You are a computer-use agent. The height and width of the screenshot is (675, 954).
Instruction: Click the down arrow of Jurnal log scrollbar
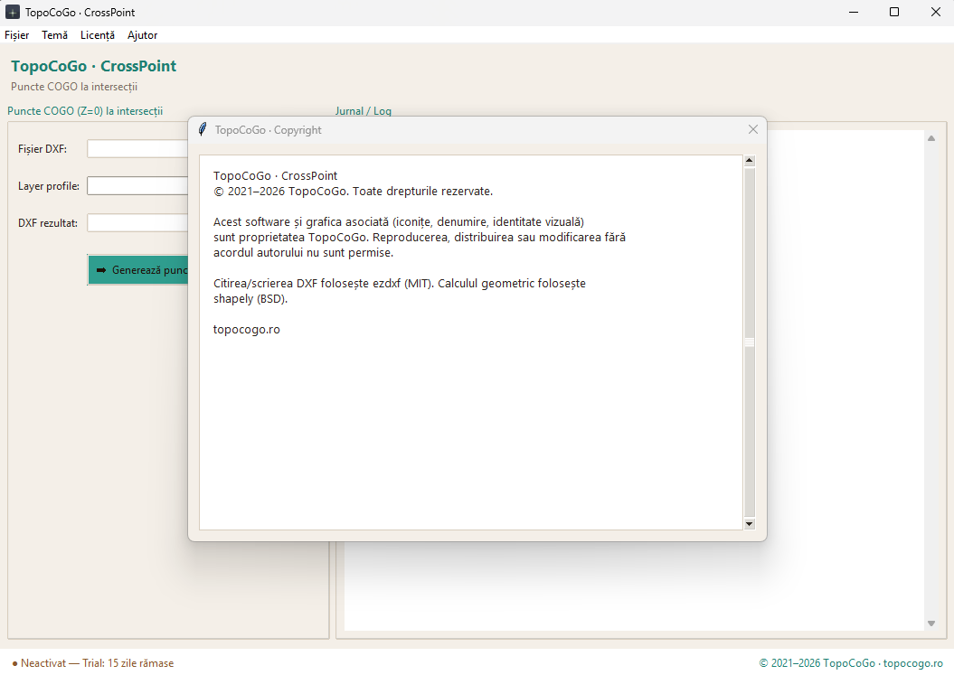point(930,623)
